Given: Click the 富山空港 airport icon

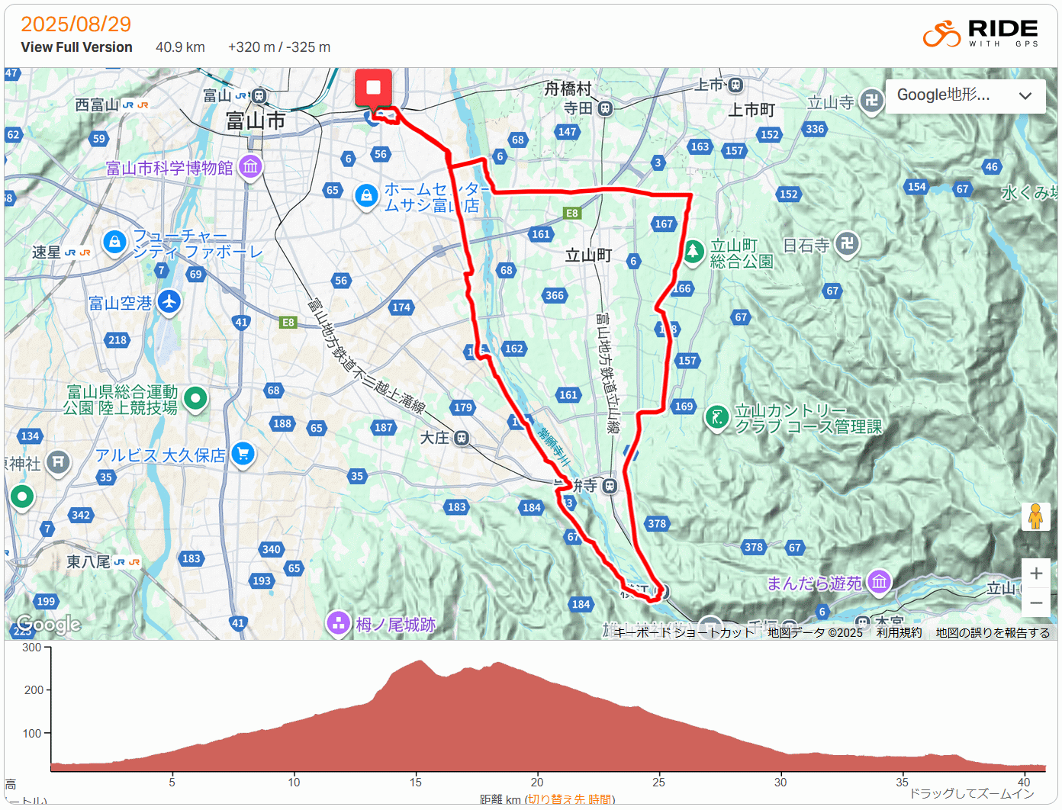Looking at the screenshot, I should pos(169,302).
